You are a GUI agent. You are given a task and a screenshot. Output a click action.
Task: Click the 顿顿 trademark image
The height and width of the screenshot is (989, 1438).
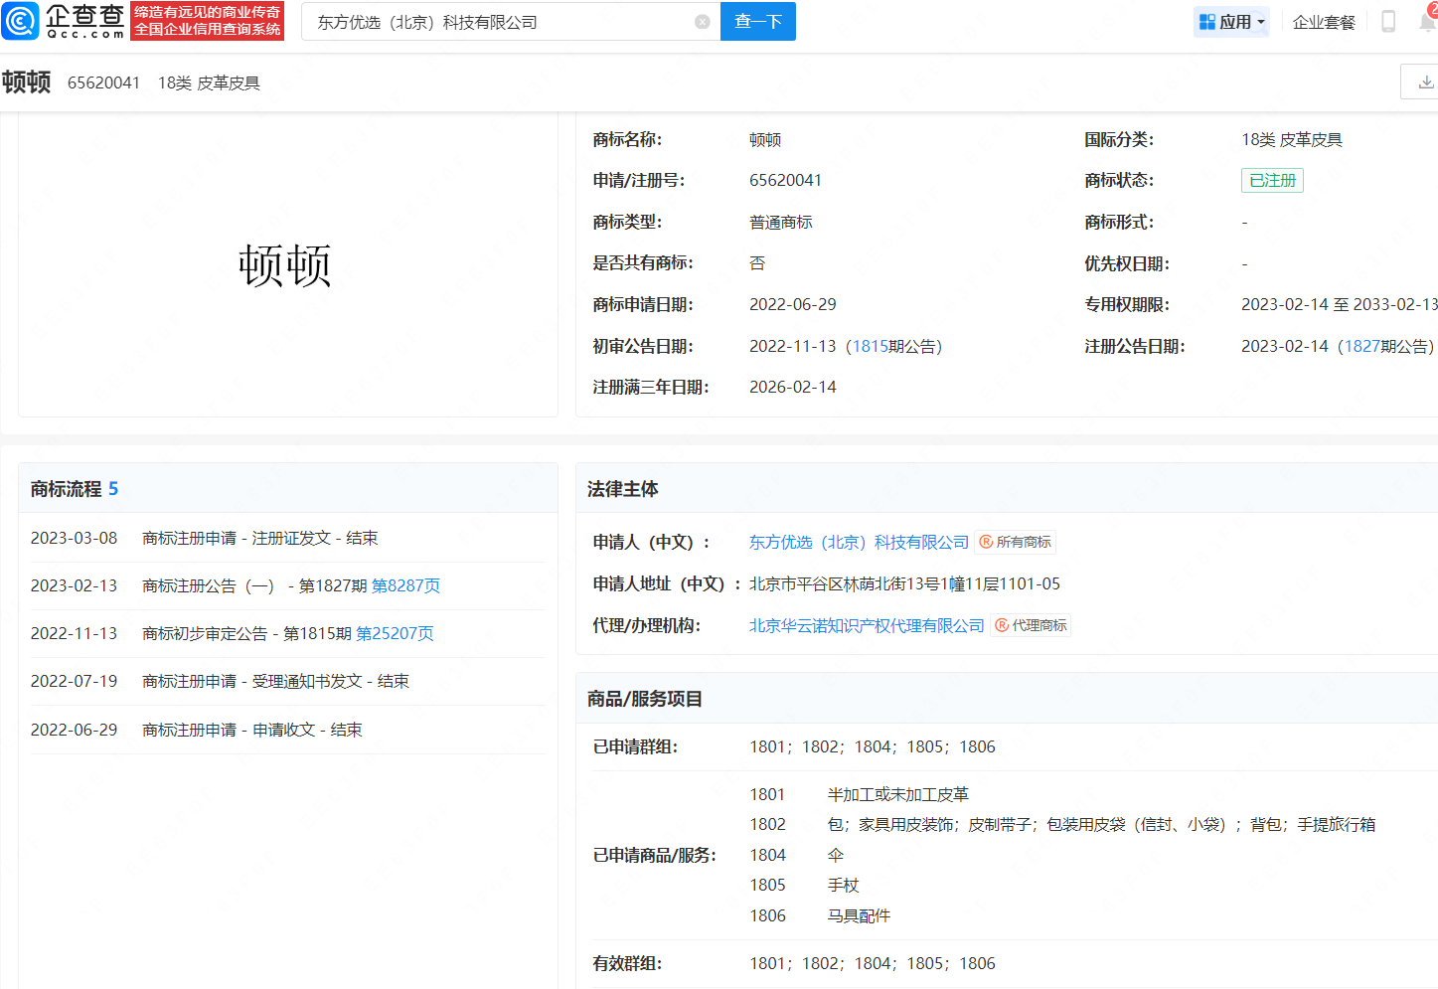pyautogui.click(x=285, y=265)
